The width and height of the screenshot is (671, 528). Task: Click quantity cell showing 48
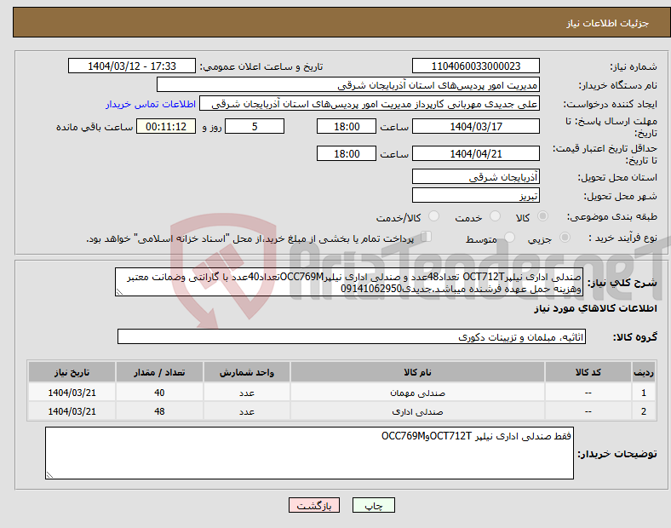159,411
